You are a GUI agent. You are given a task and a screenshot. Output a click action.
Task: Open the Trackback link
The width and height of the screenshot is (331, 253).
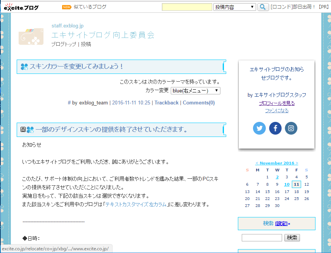tap(166, 103)
